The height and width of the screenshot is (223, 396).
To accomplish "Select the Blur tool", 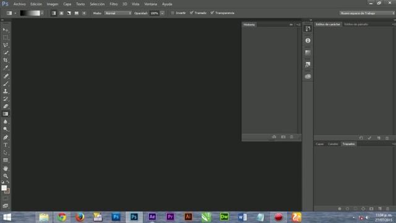I will (x=6, y=121).
